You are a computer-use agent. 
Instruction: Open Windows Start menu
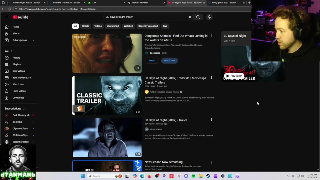[x=83, y=176]
